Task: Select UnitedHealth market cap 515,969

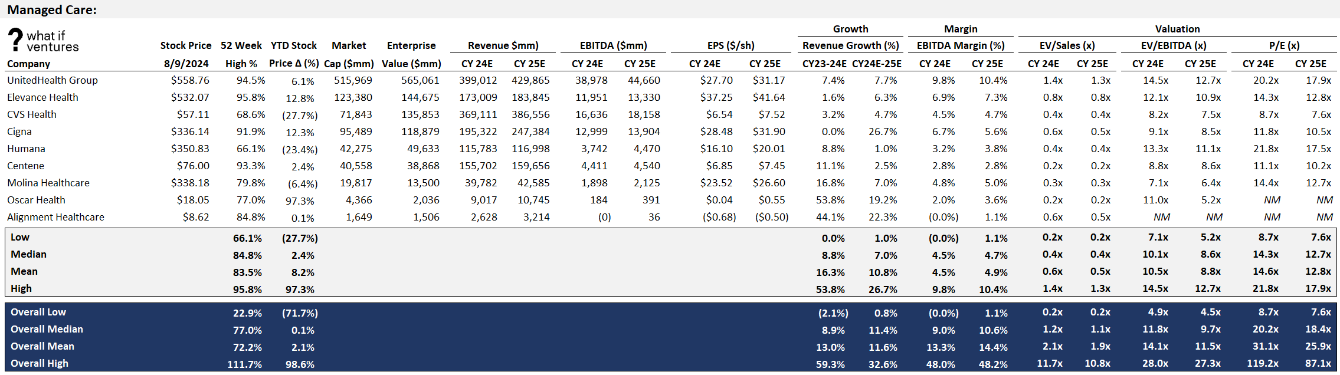Action: click(353, 80)
